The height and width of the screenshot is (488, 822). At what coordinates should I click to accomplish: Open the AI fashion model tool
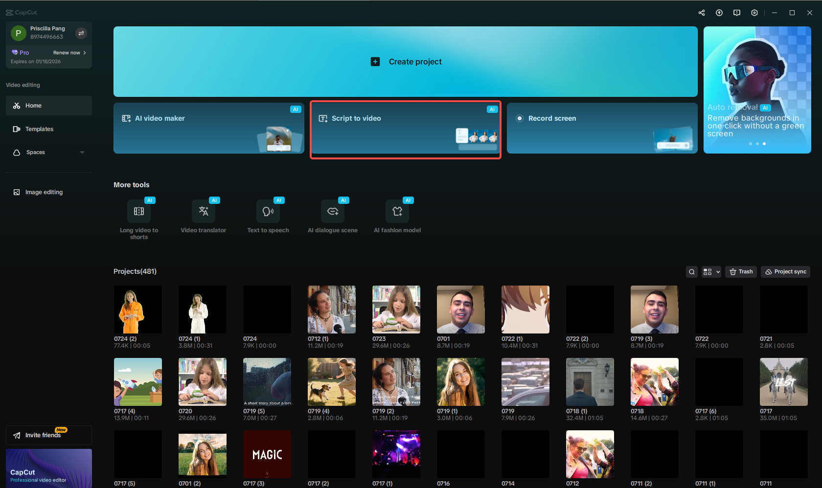point(397,216)
